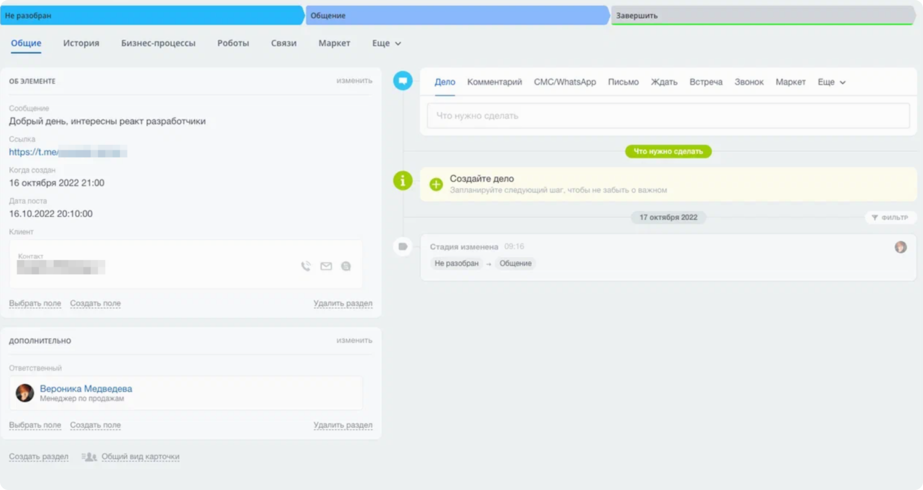
Task: Click green info icon in timeline
Action: click(402, 181)
